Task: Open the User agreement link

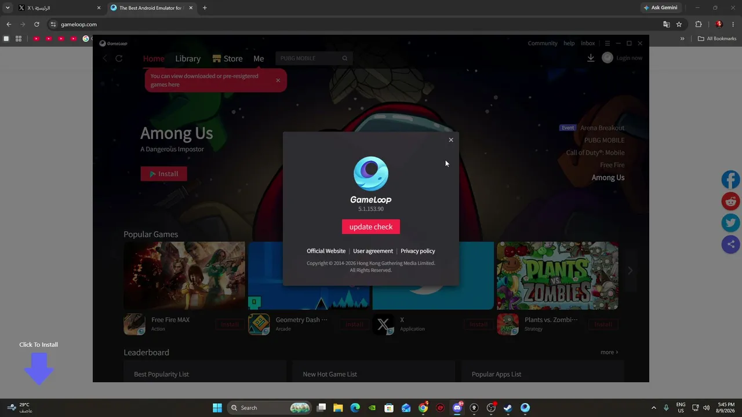Action: pyautogui.click(x=373, y=251)
